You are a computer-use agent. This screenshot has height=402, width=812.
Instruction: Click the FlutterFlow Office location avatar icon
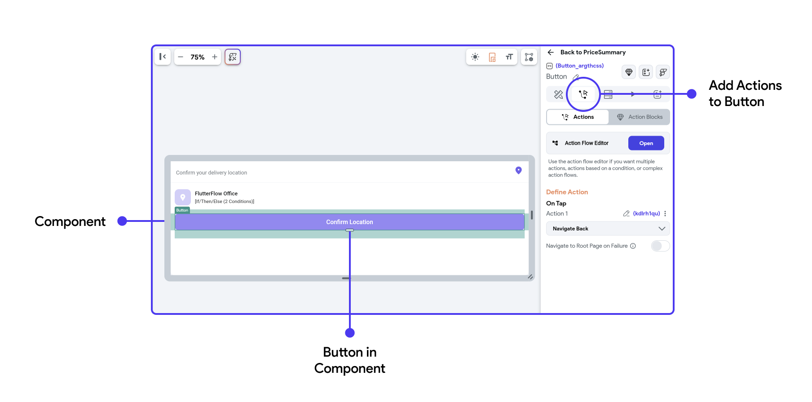point(183,197)
